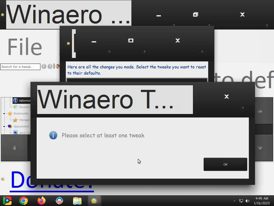The width and height of the screenshot is (274, 206).
Task: Click the 'Here are all the changes' description text
Action: pyautogui.click(x=137, y=70)
